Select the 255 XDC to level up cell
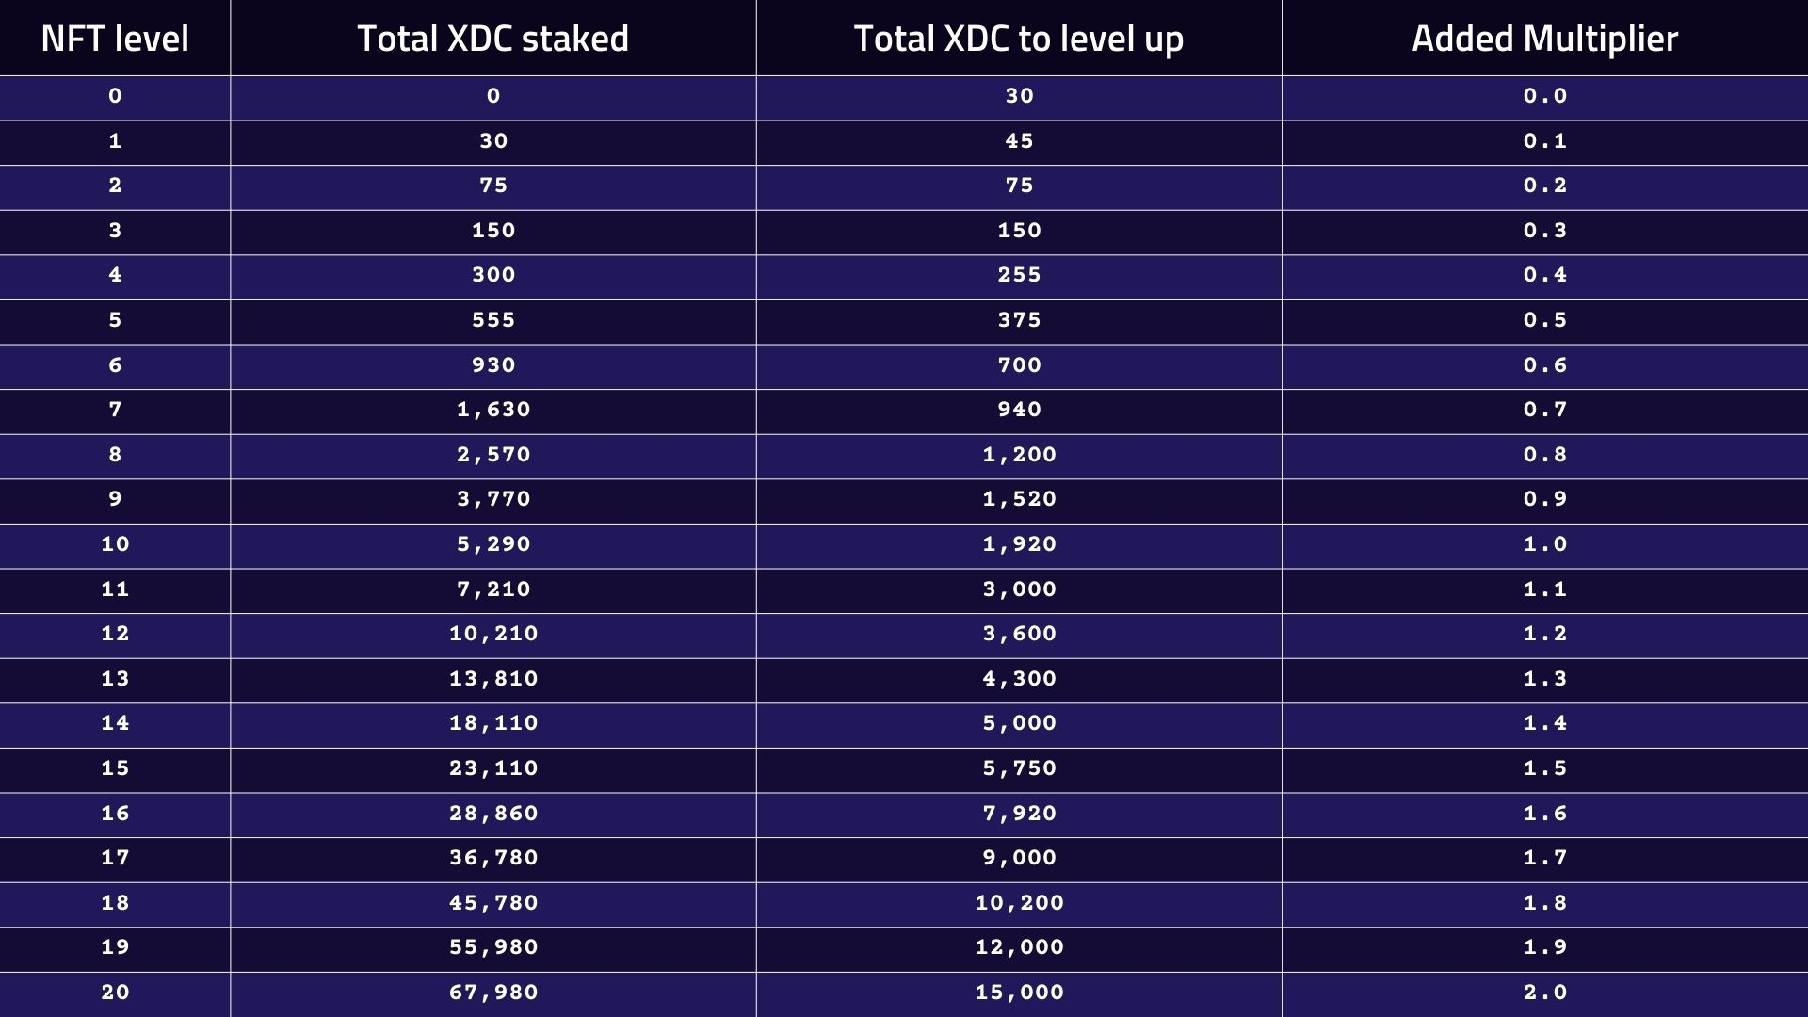 pyautogui.click(x=1019, y=275)
